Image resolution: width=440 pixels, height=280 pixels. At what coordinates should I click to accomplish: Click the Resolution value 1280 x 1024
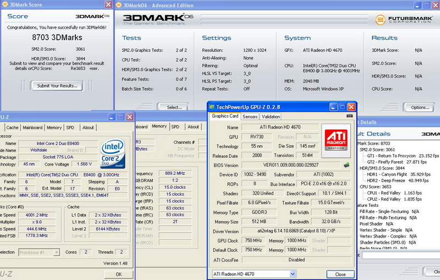point(255,50)
